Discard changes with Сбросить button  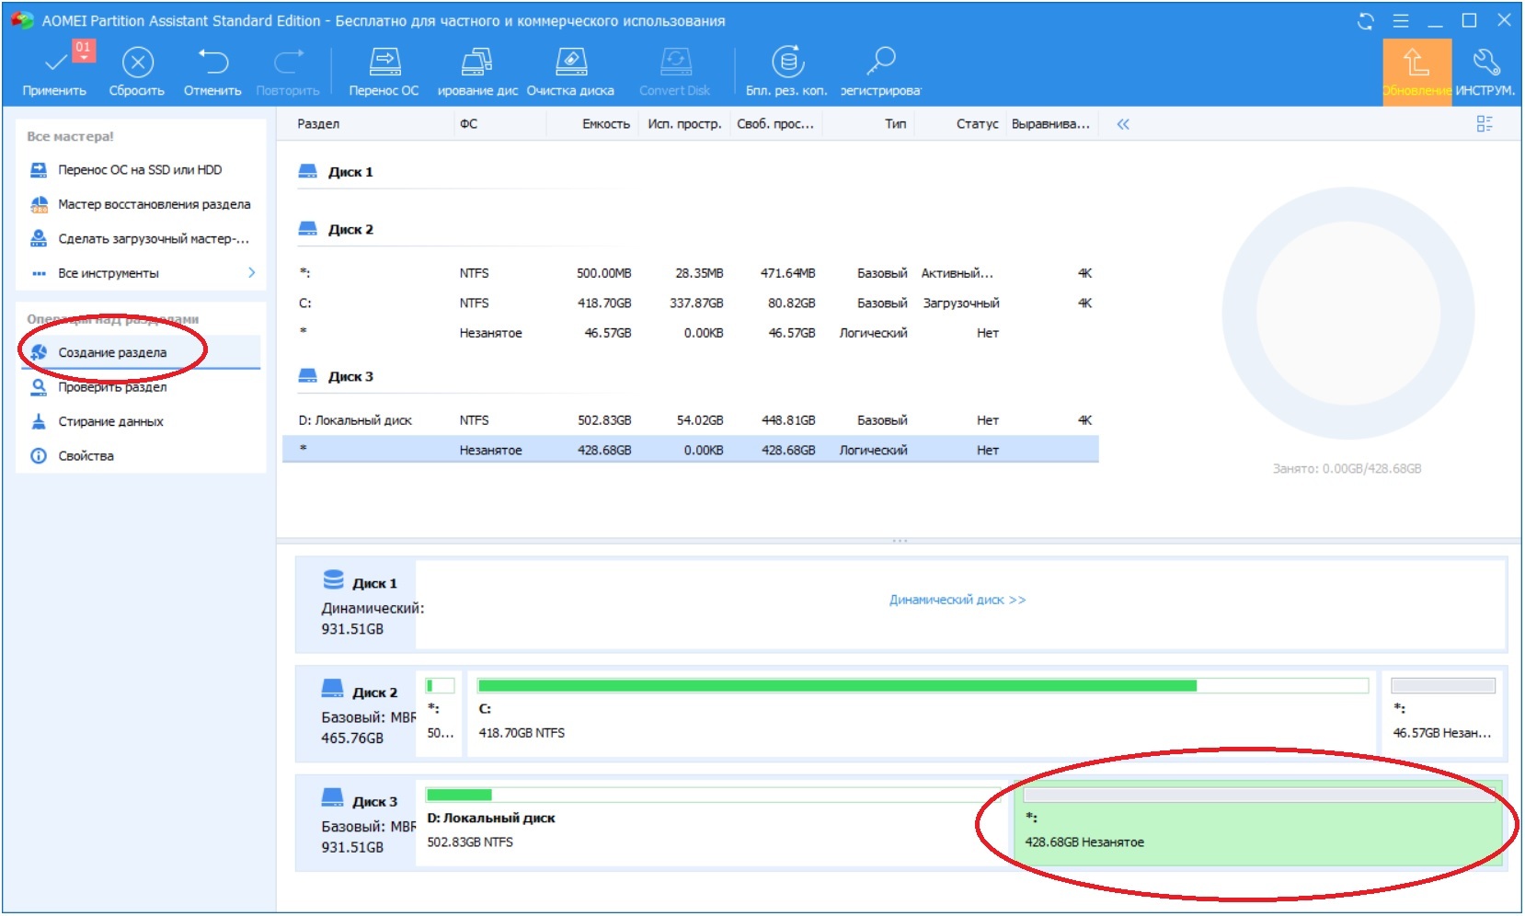click(137, 71)
